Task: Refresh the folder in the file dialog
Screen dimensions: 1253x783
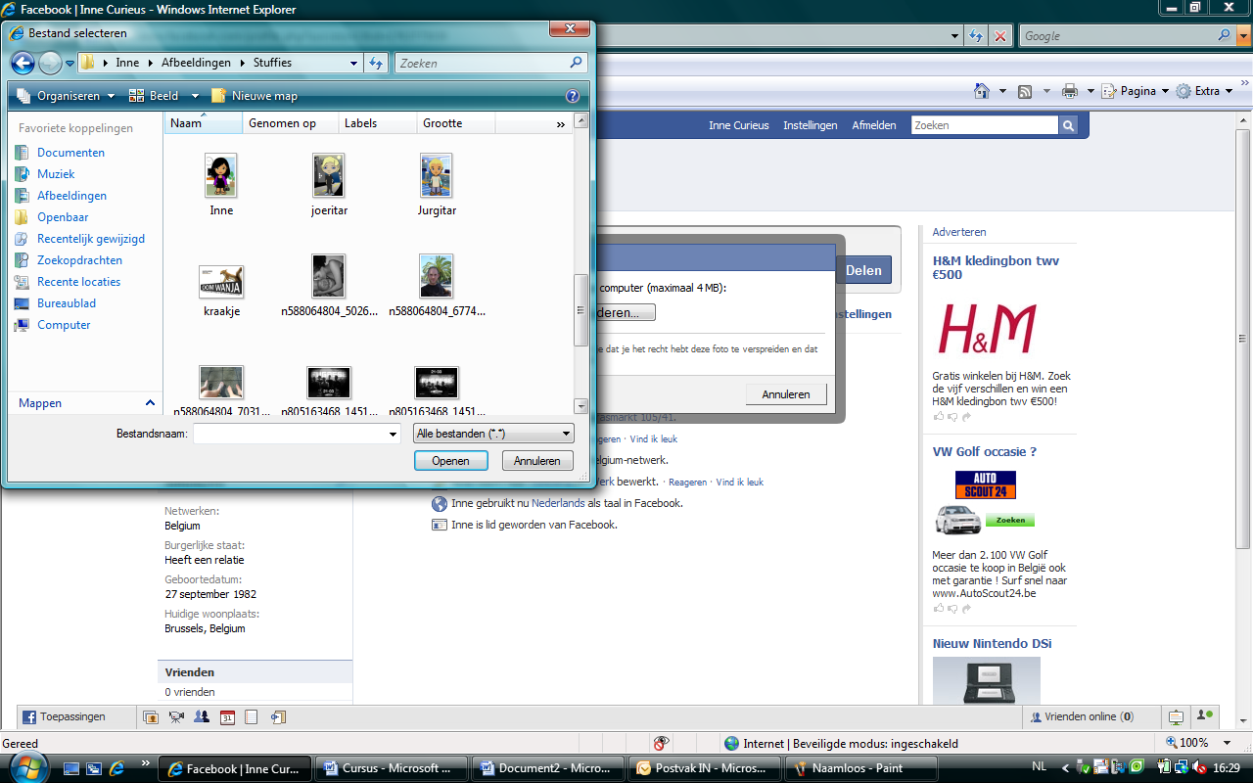Action: point(377,63)
